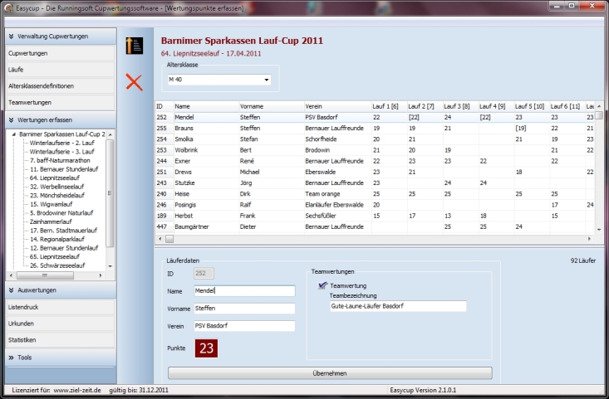Click the orange arrow list import icon
Viewport: 609px width, 399px height.
[134, 46]
